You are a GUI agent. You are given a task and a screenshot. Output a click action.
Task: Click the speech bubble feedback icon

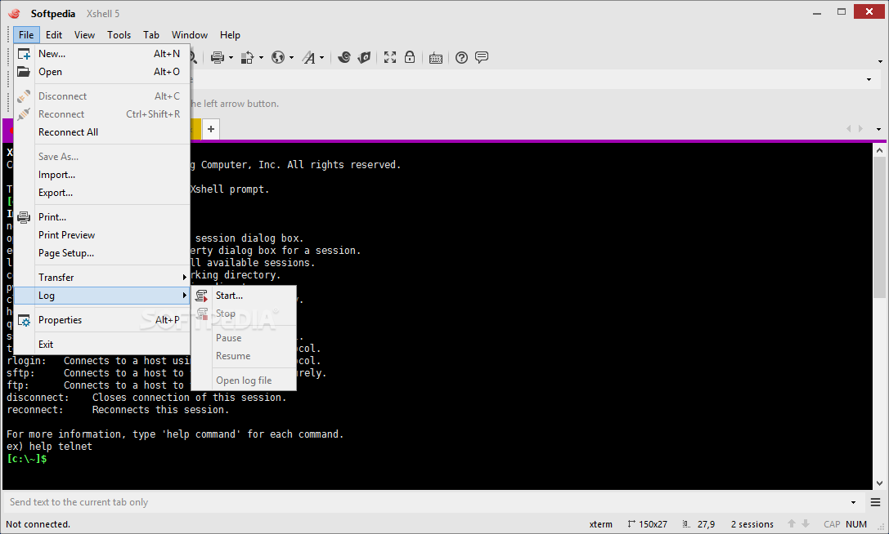(482, 57)
